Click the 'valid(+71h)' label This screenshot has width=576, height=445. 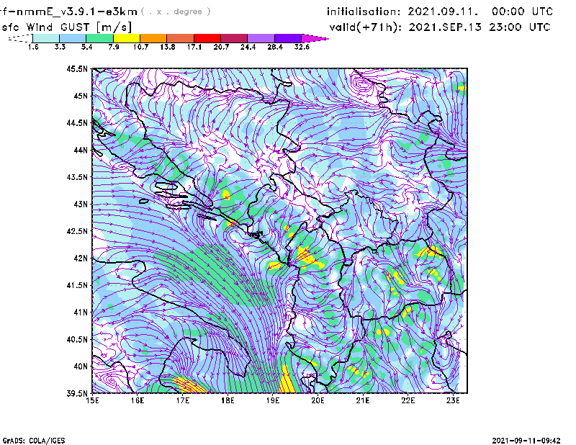pos(366,27)
